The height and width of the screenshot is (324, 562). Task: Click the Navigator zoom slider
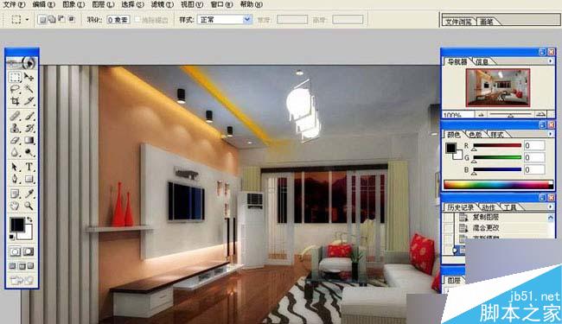coord(511,115)
